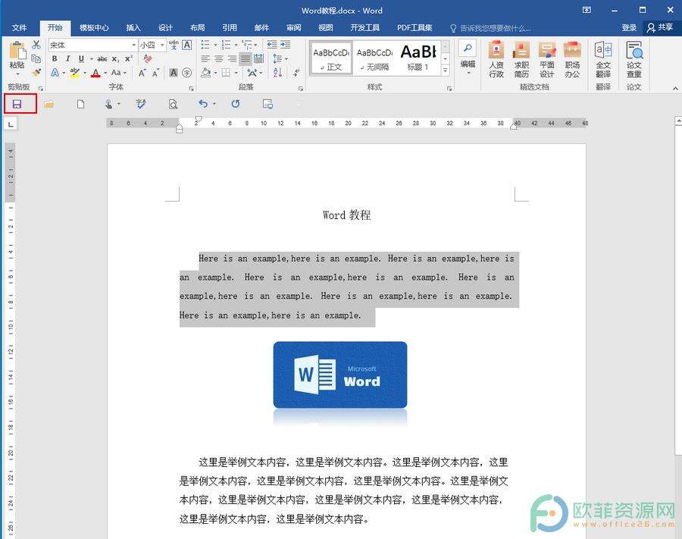
Task: Select the Text Highlight Color icon
Action: (x=74, y=72)
